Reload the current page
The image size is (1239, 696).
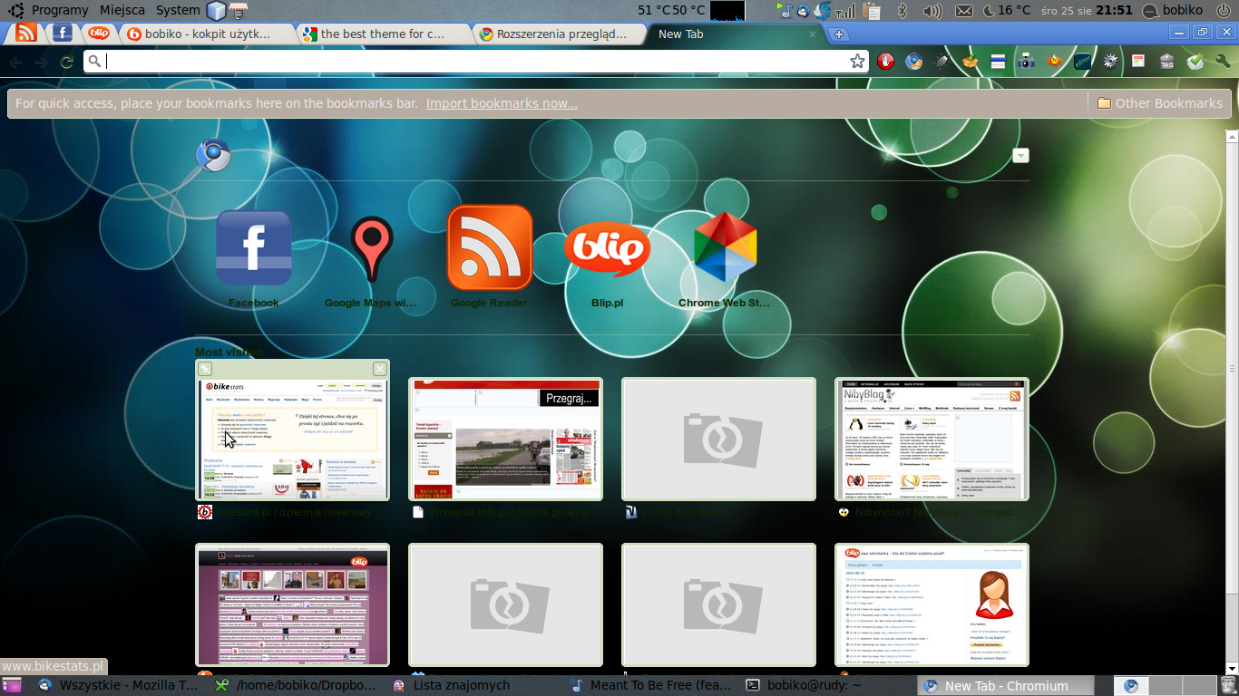[66, 62]
